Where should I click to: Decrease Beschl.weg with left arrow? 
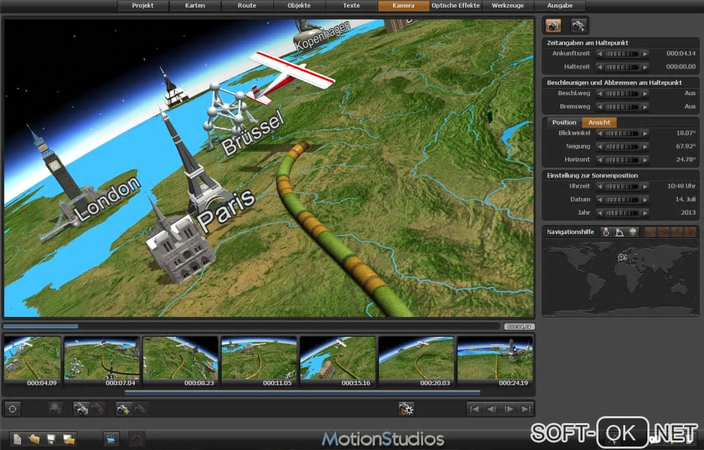point(599,93)
